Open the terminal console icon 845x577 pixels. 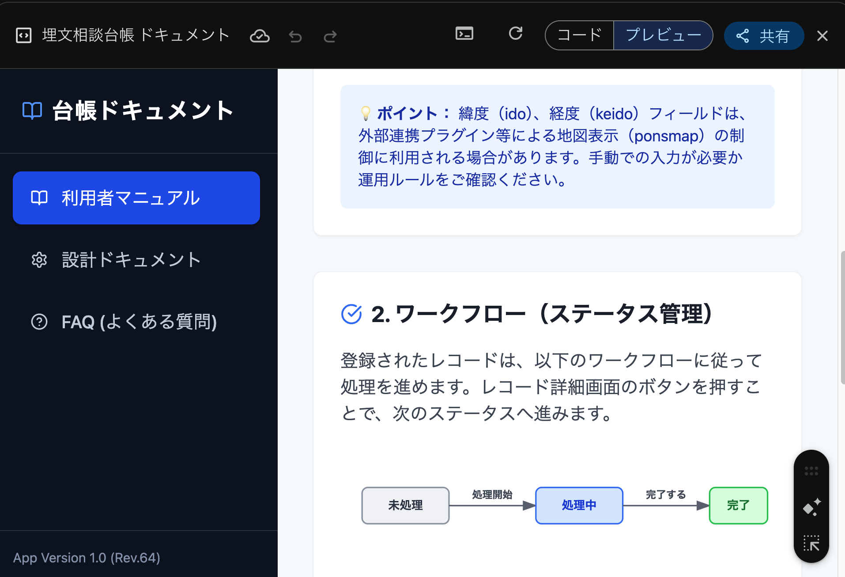464,34
